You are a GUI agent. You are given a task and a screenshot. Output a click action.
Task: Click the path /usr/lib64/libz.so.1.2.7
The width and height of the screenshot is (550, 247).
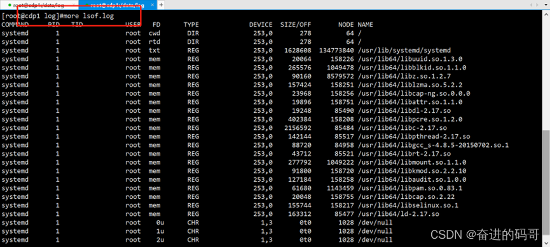pos(404,76)
